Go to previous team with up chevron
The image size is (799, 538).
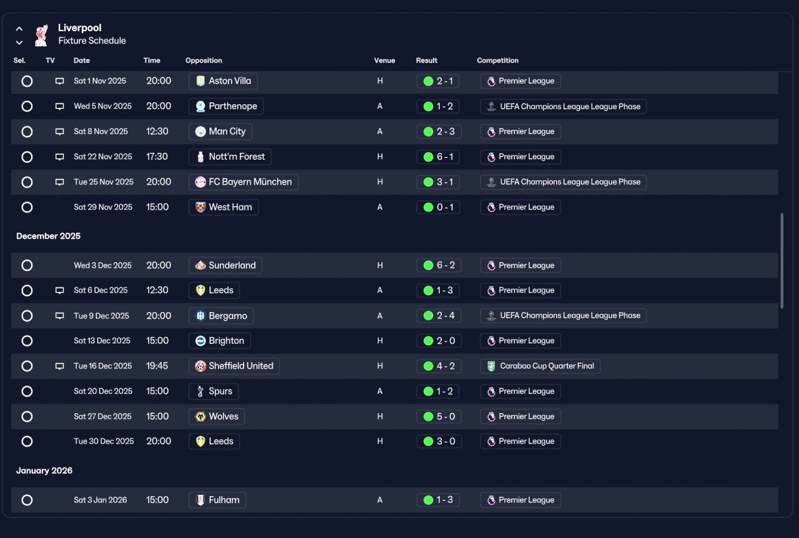(19, 29)
